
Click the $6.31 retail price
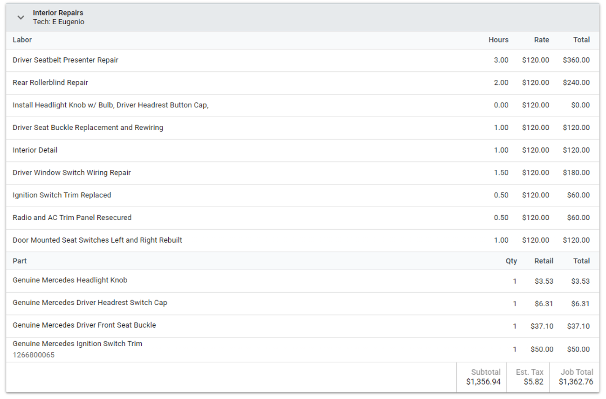click(x=544, y=304)
